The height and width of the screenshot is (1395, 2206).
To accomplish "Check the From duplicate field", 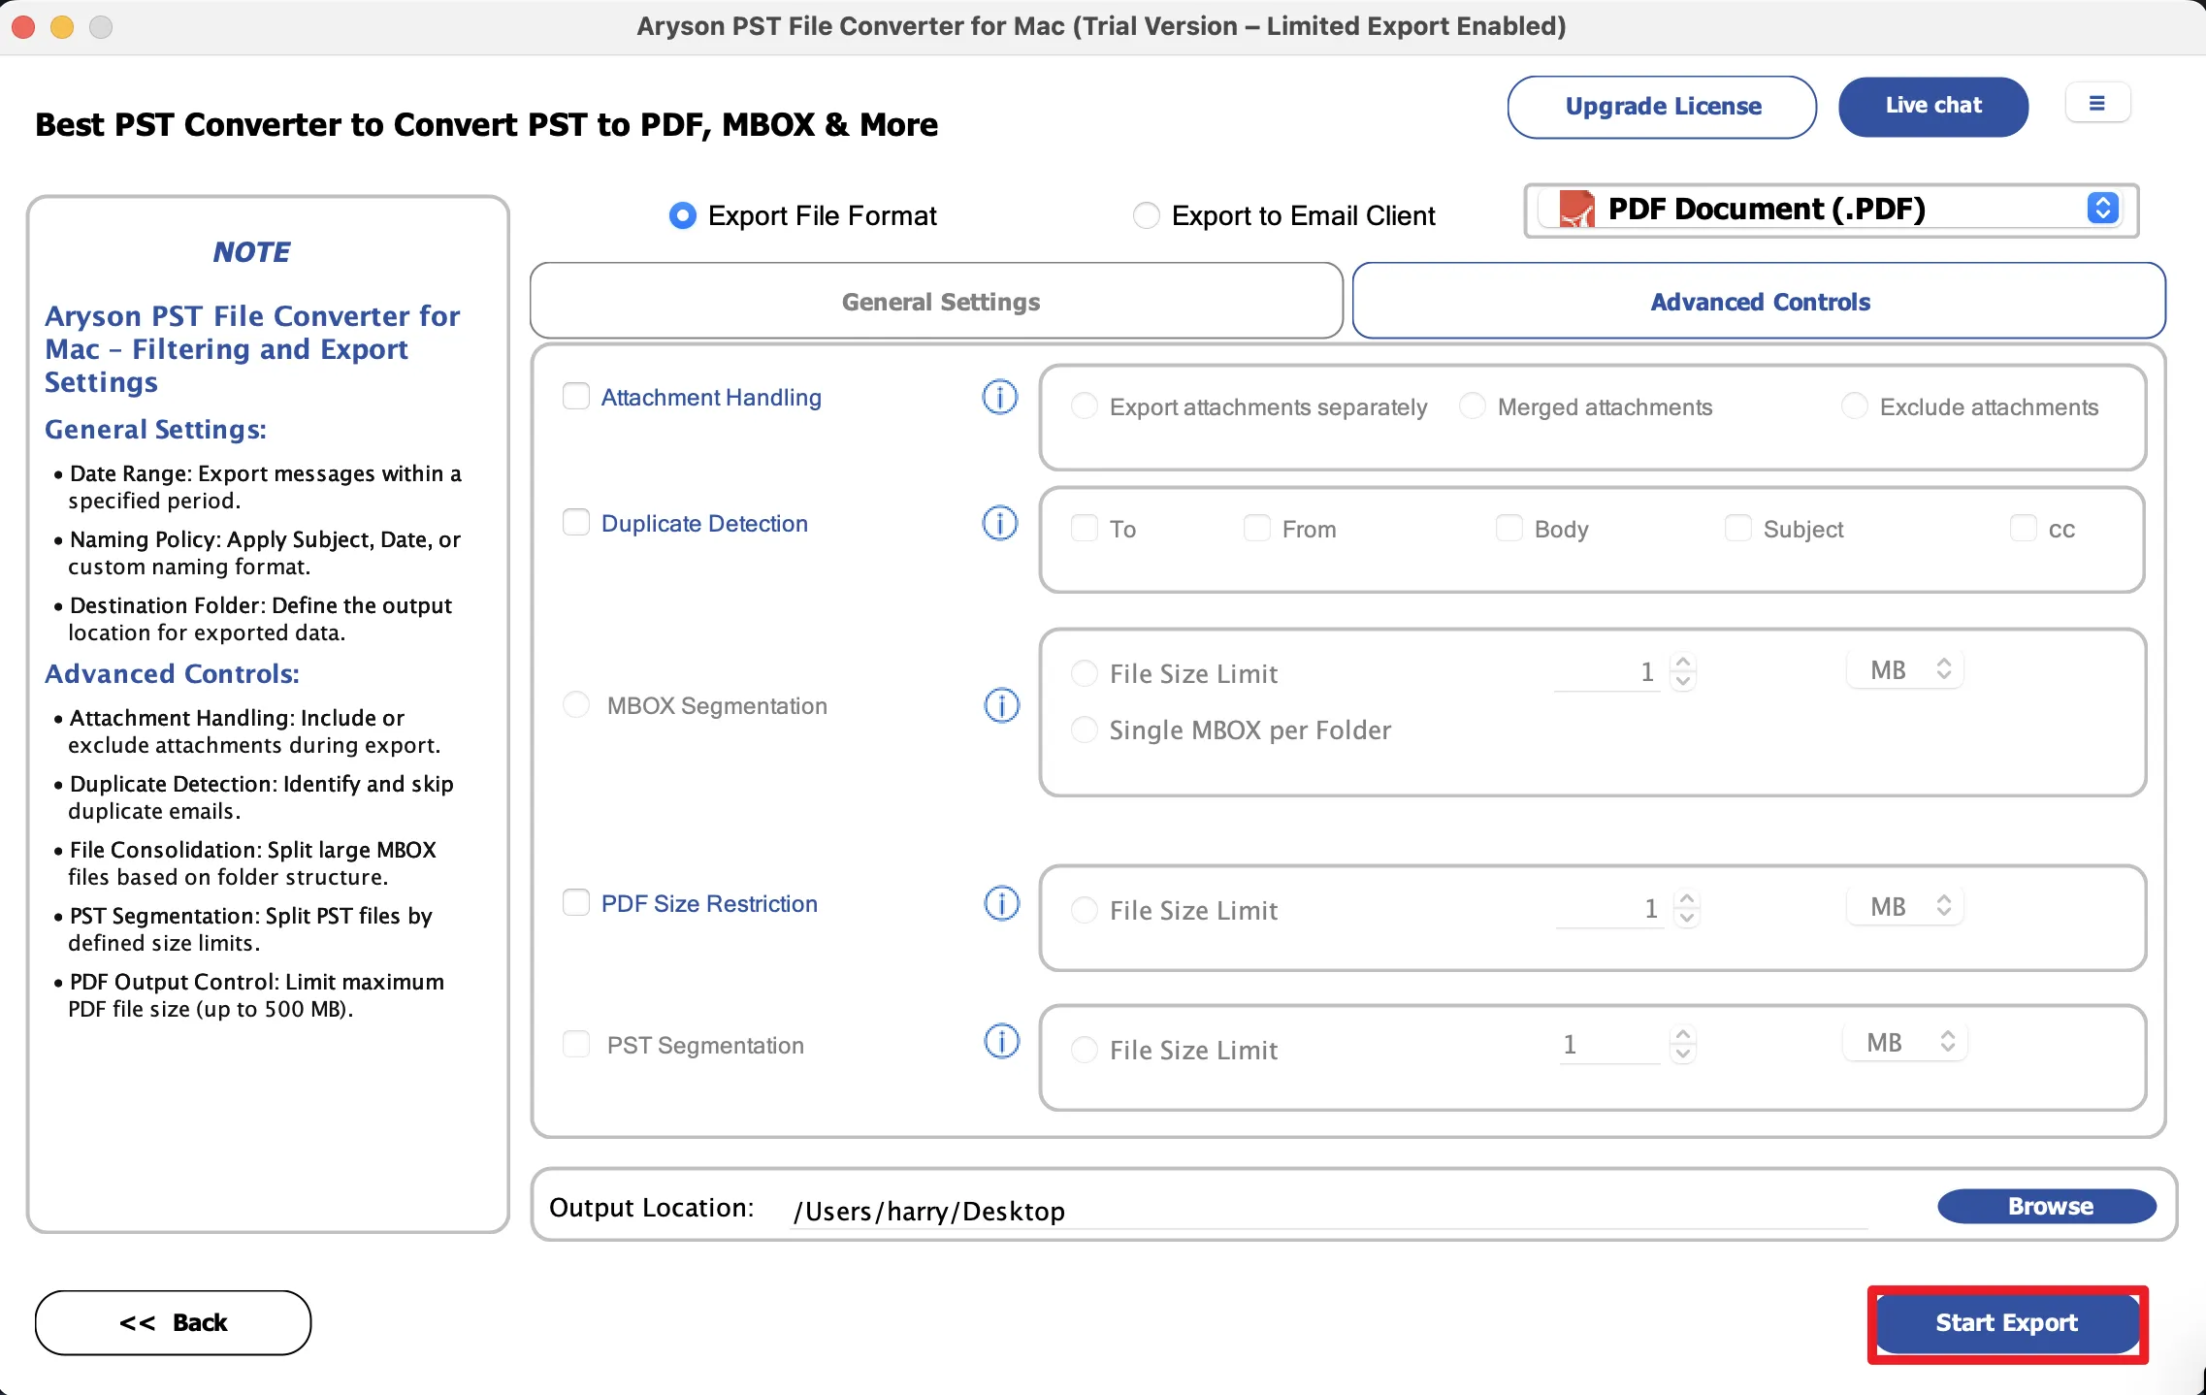I will (x=1257, y=528).
